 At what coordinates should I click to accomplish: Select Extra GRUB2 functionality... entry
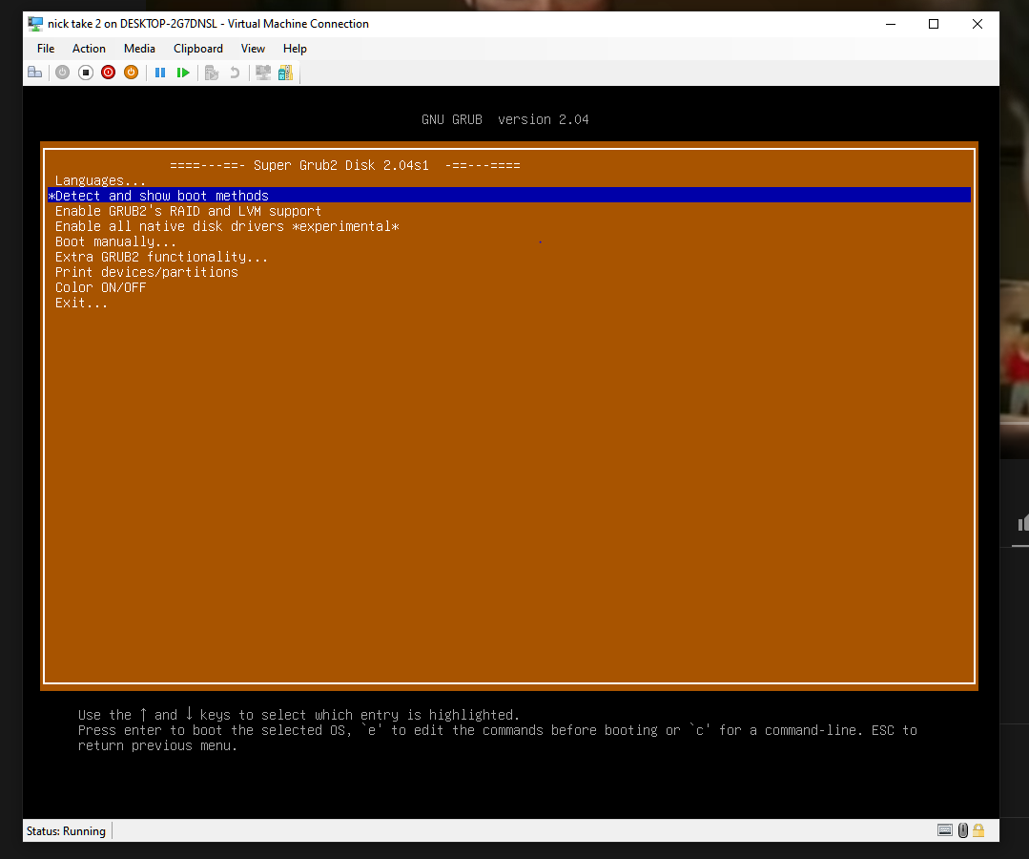509,257
